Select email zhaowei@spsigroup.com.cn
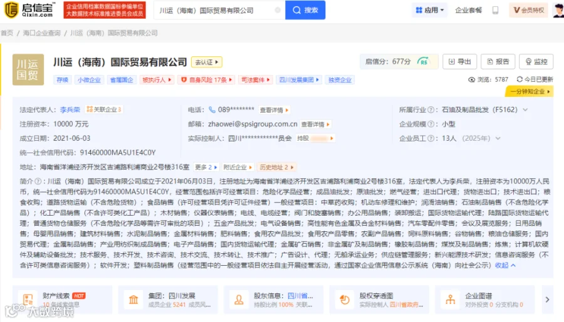This screenshot has height=322, width=564. click(x=253, y=124)
